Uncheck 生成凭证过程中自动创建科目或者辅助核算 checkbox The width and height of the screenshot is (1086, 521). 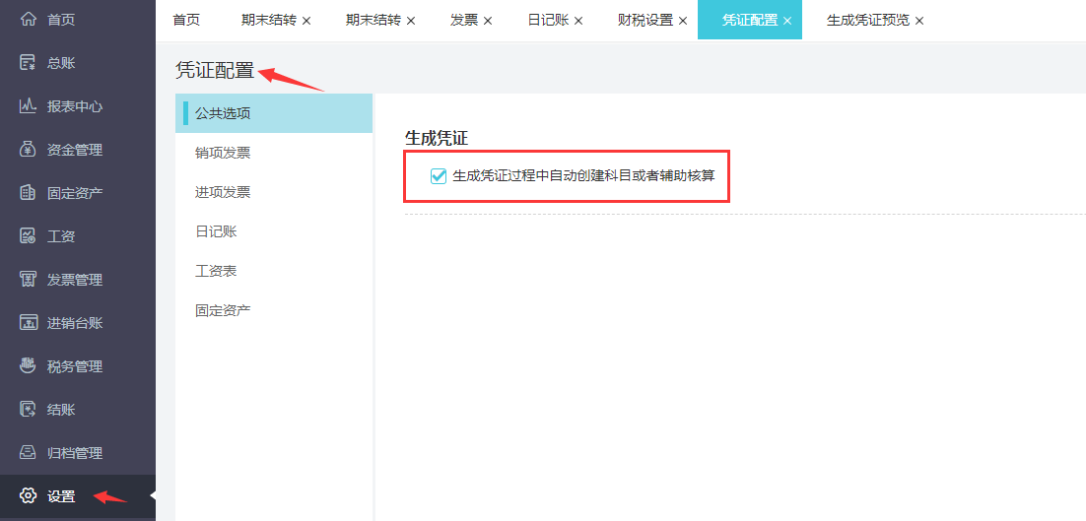[x=438, y=175]
